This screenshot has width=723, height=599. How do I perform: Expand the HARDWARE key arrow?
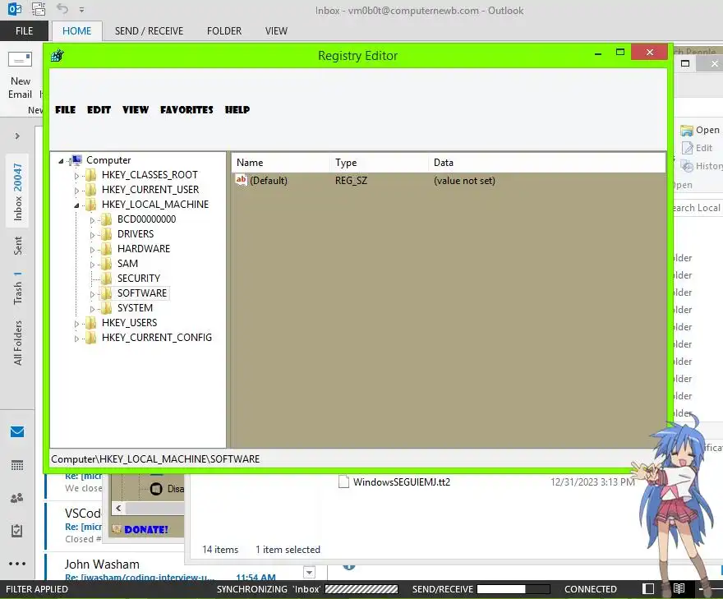tap(92, 250)
